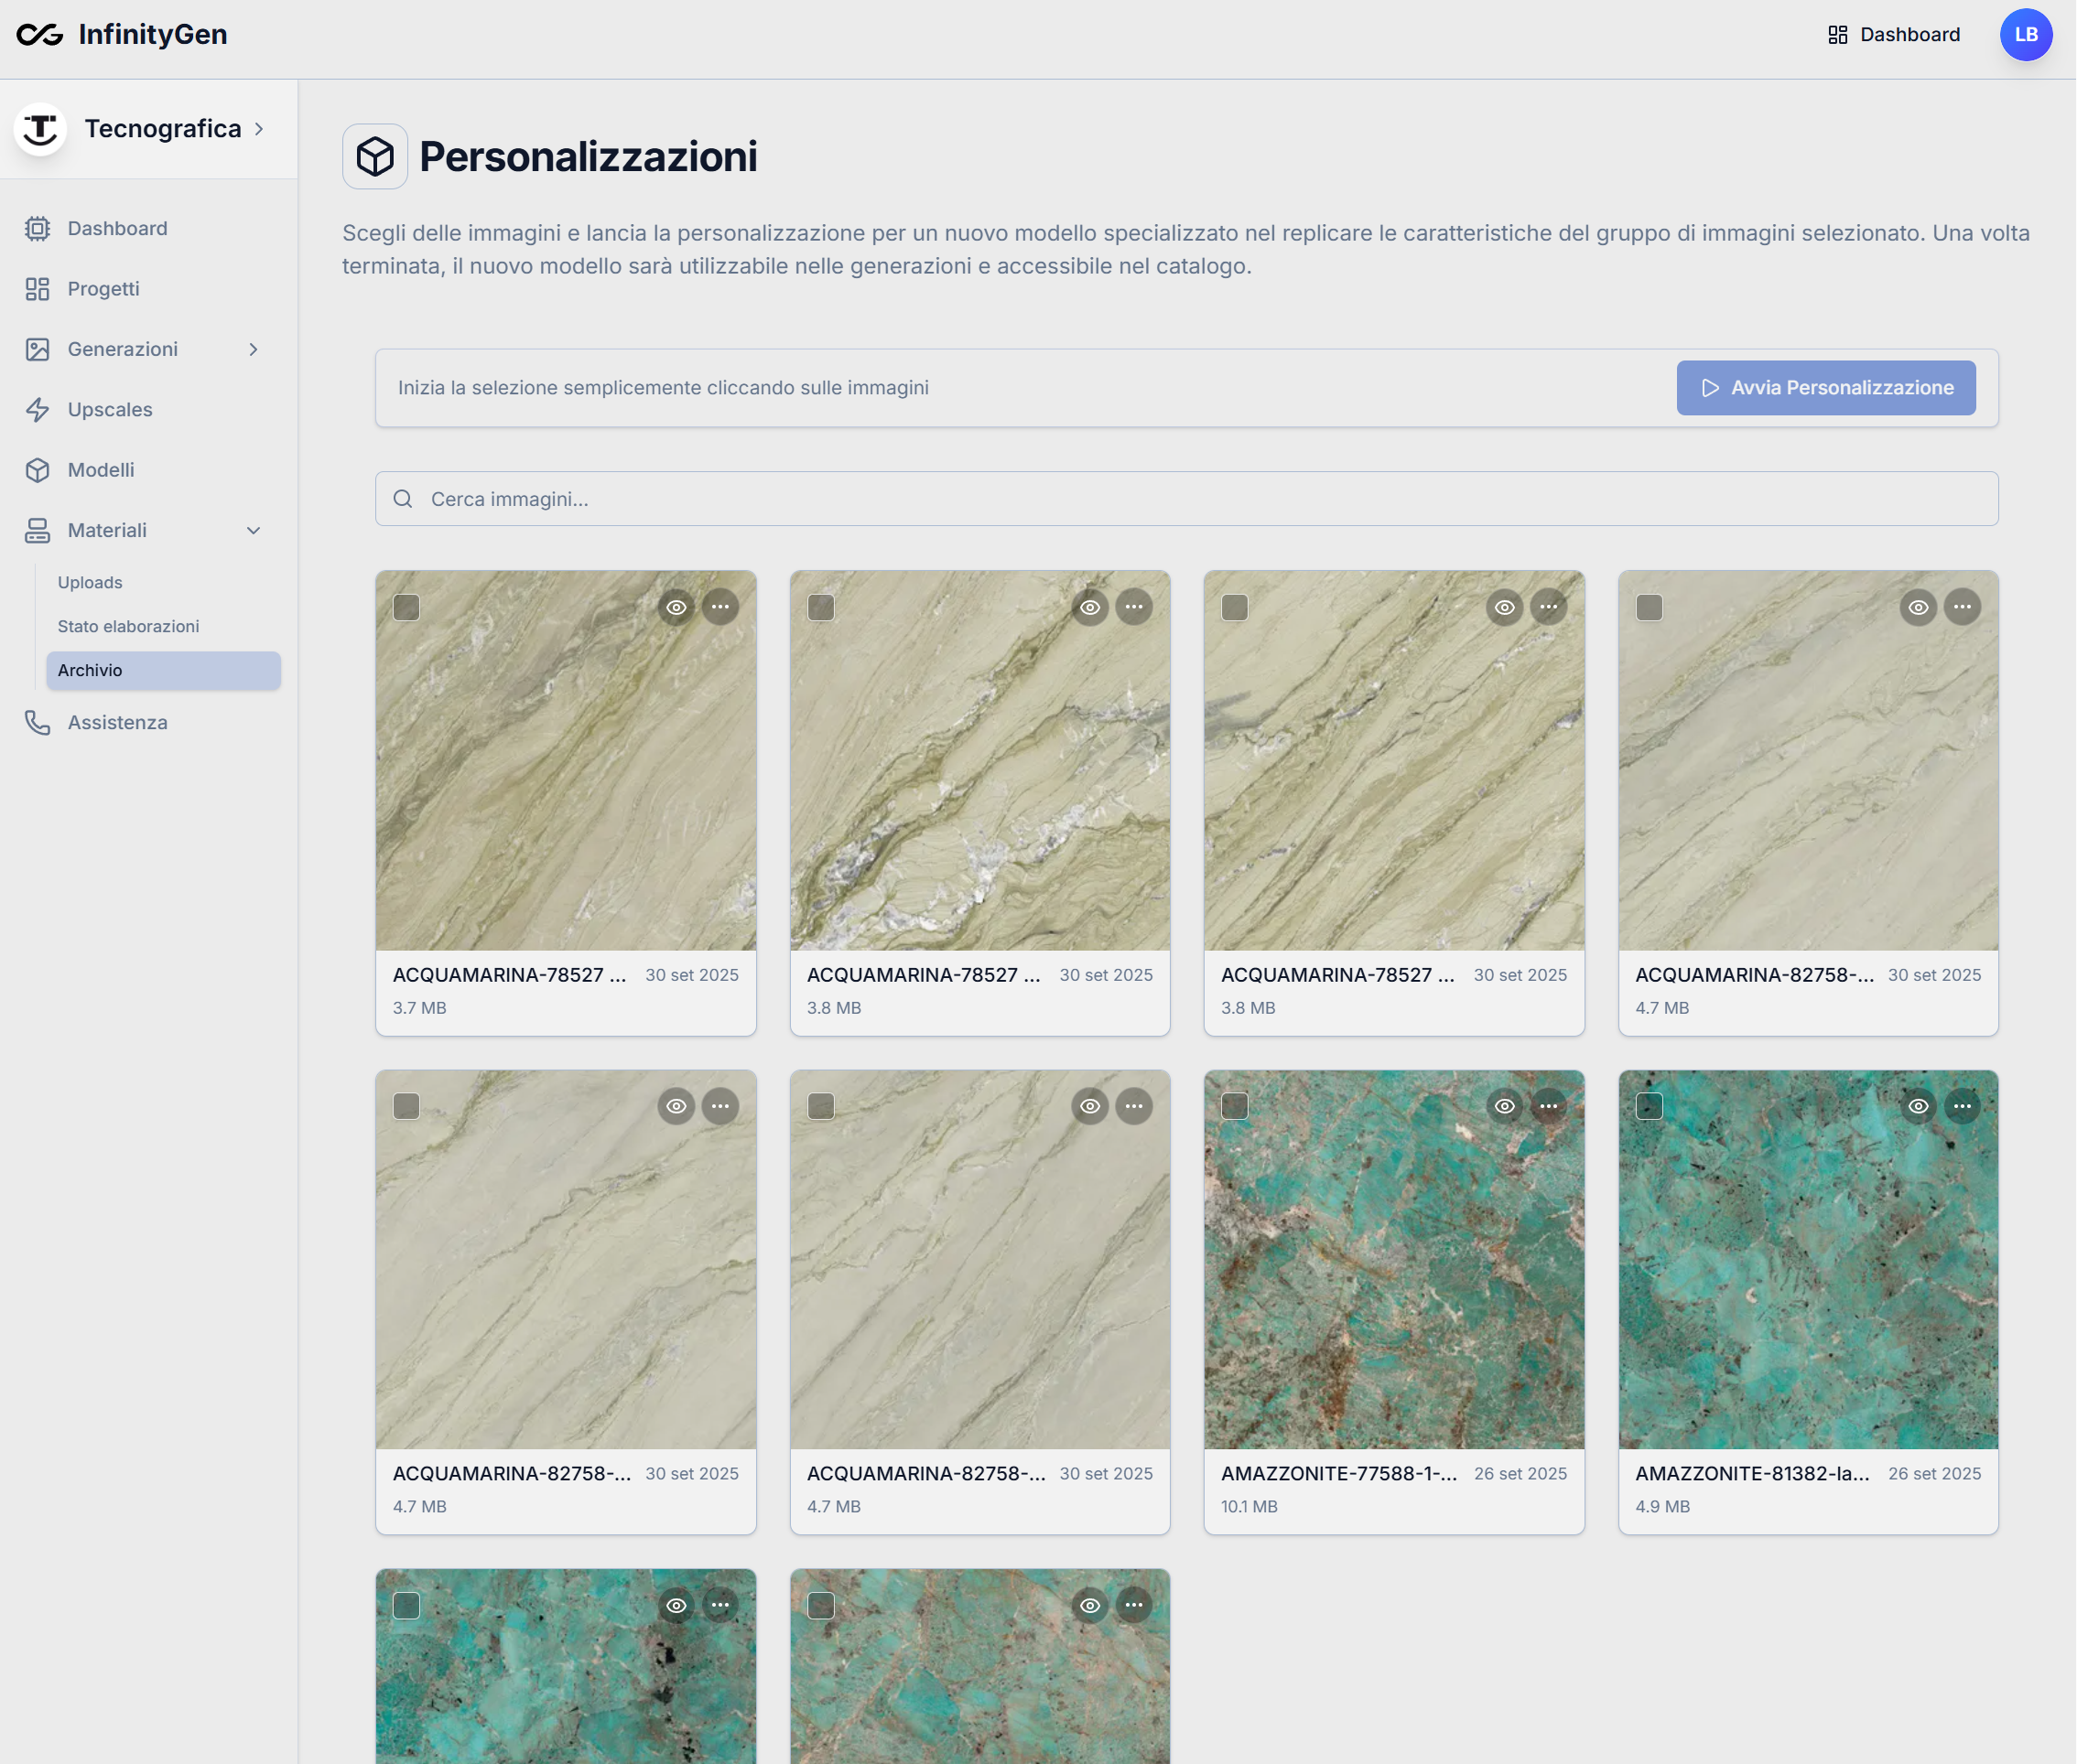Open the Dashboard grid icon in top bar
This screenshot has height=1764, width=2077.
[x=1839, y=34]
